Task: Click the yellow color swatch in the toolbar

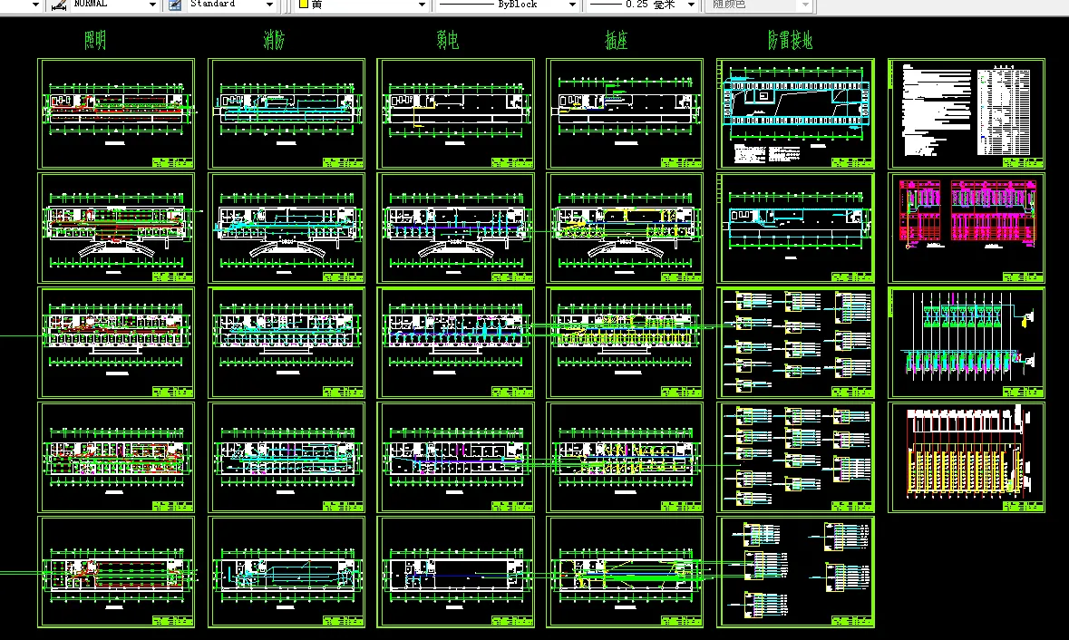Action: pyautogui.click(x=304, y=5)
